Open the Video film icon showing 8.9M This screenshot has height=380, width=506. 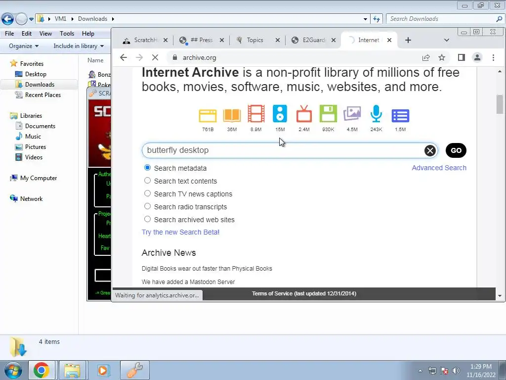tap(256, 114)
